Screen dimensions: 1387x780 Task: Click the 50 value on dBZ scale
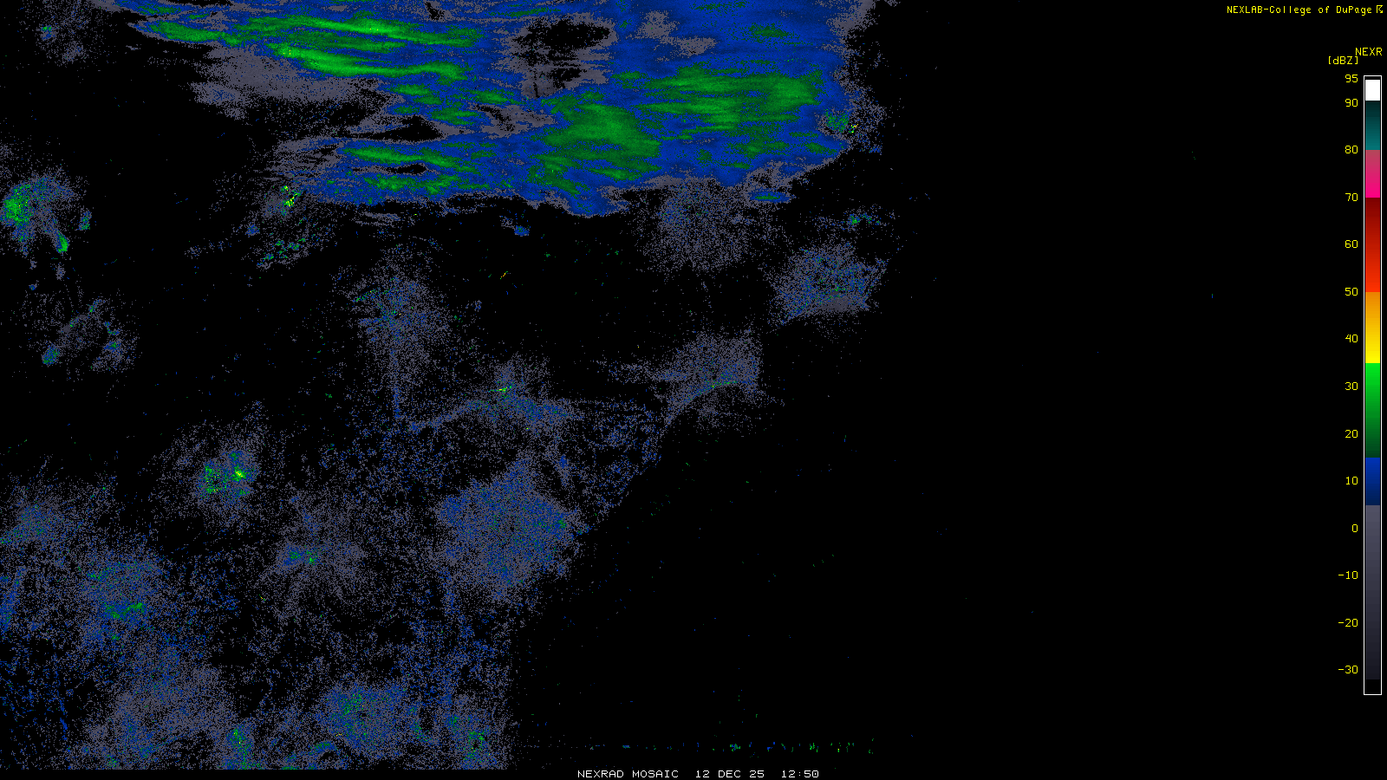(x=1351, y=292)
